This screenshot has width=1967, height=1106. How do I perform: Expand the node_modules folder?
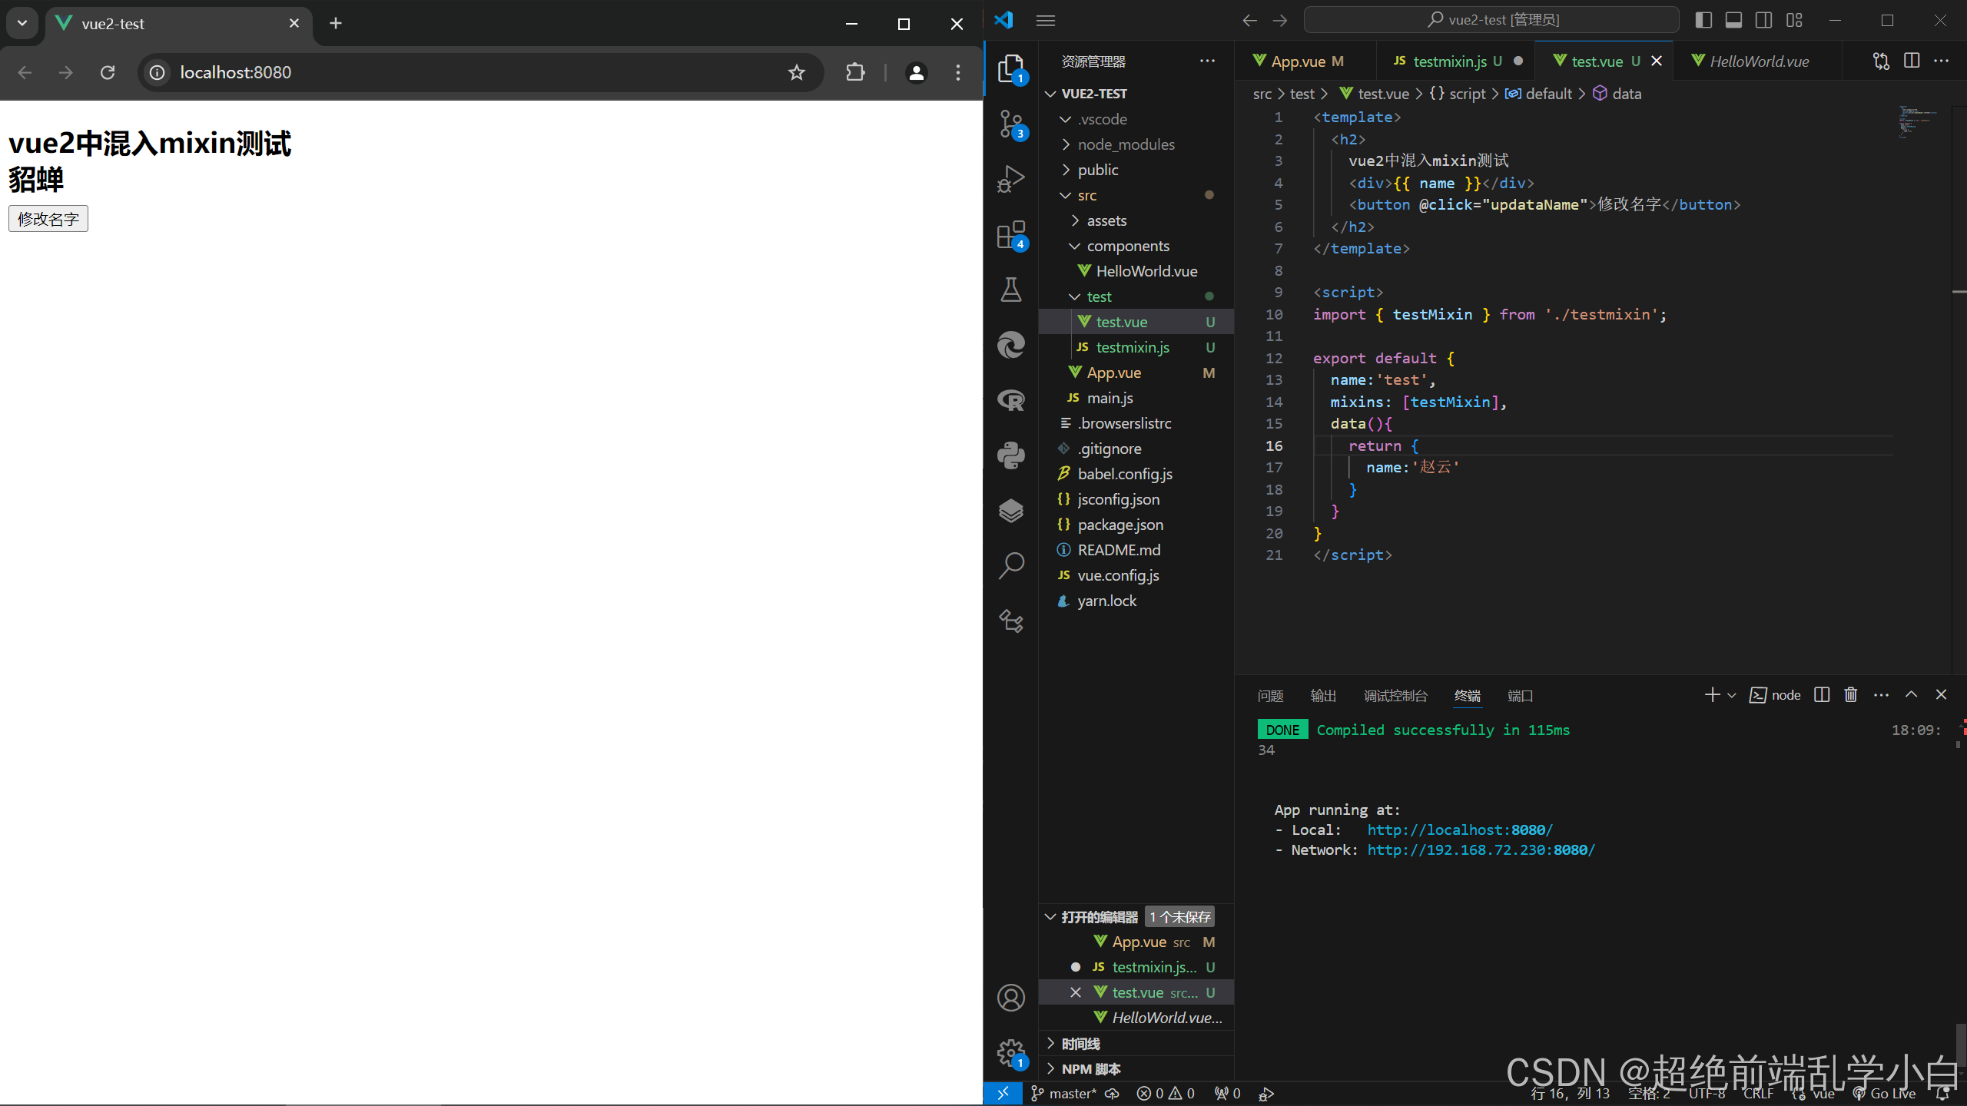(1126, 144)
